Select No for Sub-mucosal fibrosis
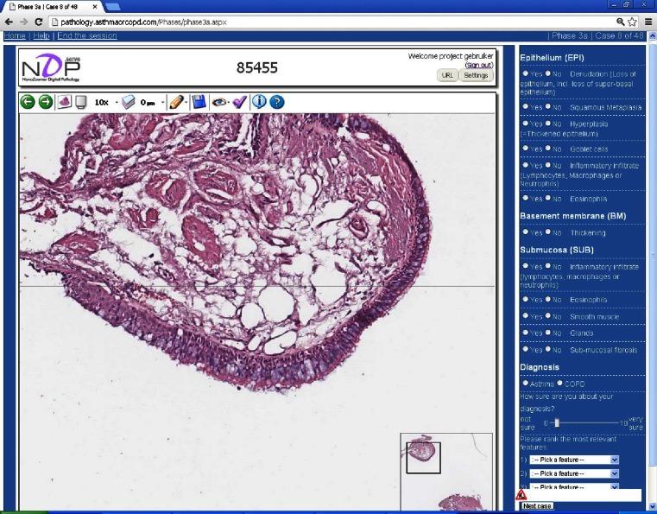Screen dimensions: 657x514 (x=548, y=349)
